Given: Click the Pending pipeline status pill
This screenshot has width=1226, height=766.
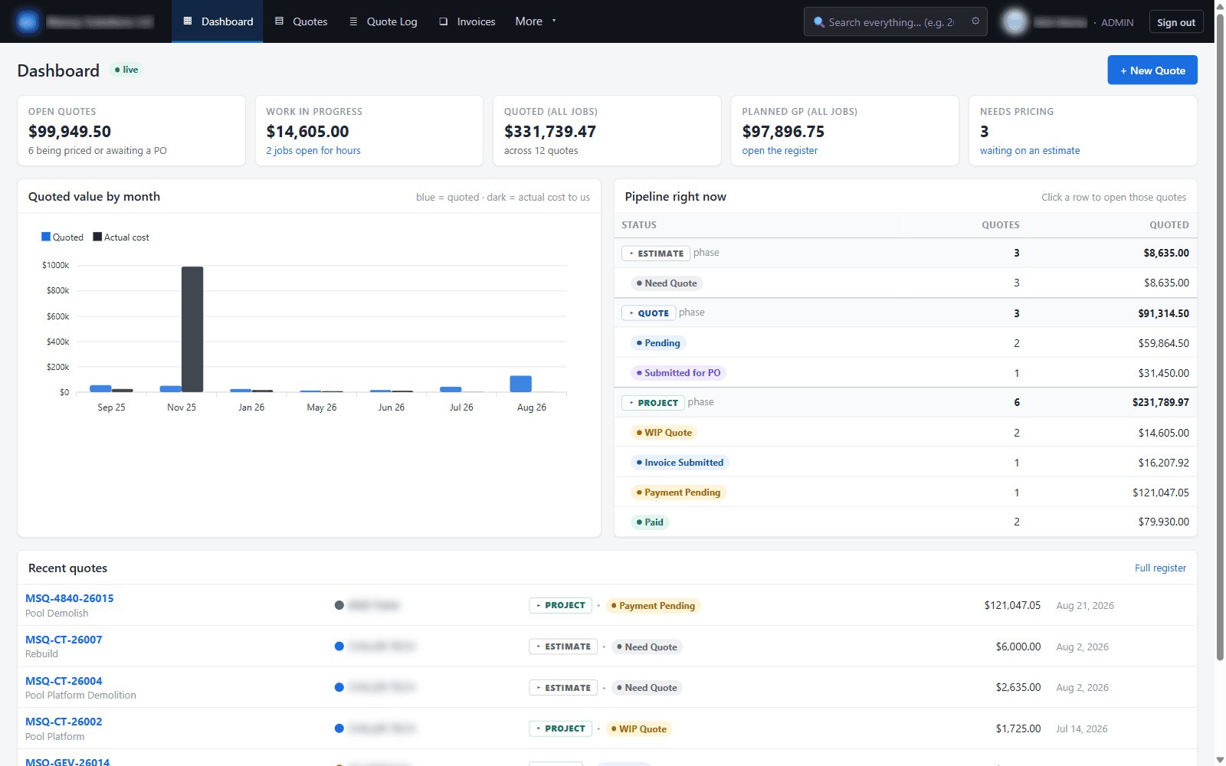Looking at the screenshot, I should click(658, 343).
